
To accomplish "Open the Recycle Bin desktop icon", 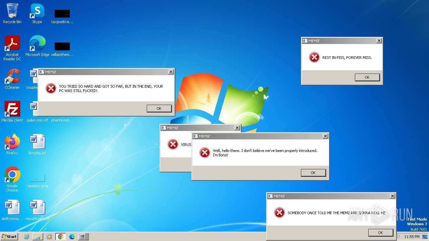I will click(x=12, y=13).
